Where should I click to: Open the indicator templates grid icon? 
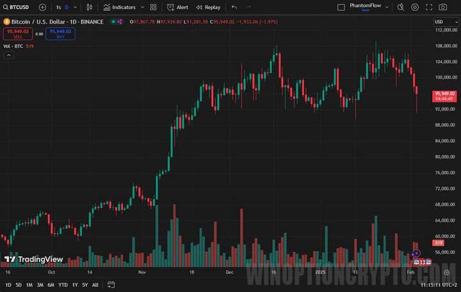coord(153,7)
